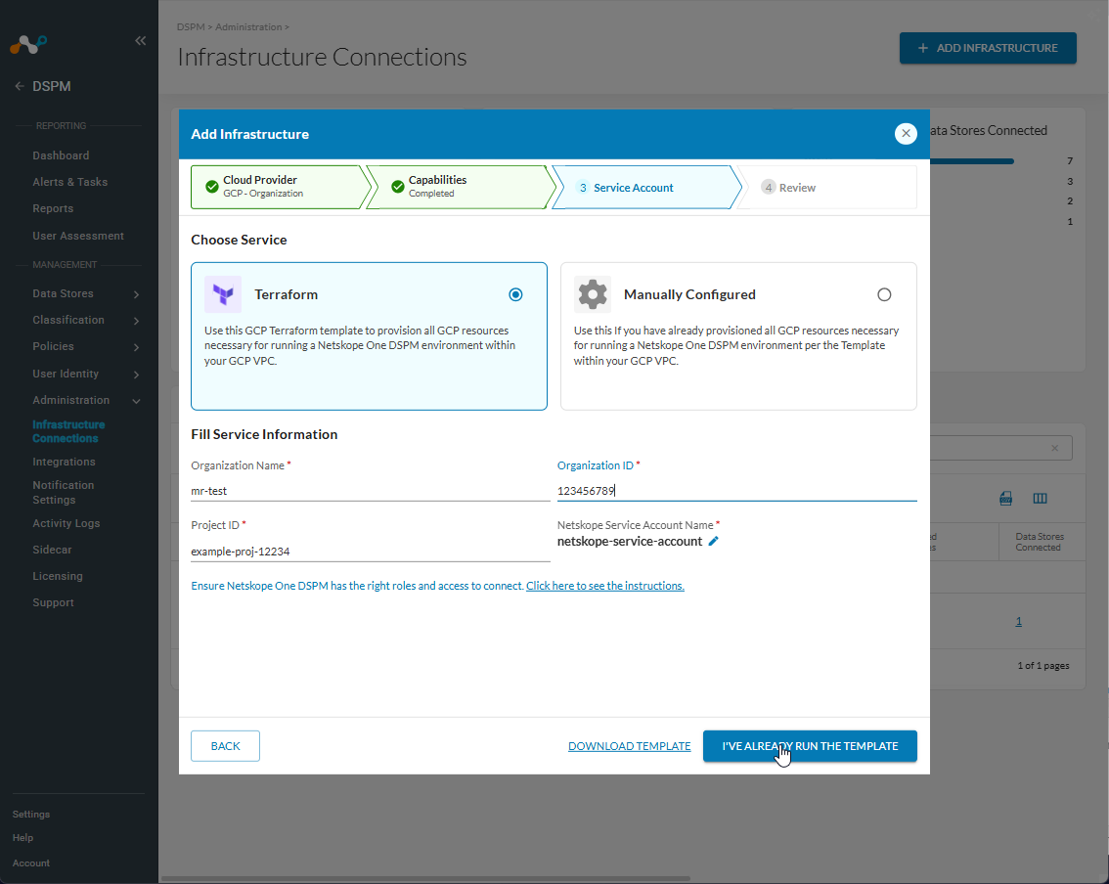Close the Add Infrastructure dialog
Screen dimensions: 1109x884
[x=906, y=134]
